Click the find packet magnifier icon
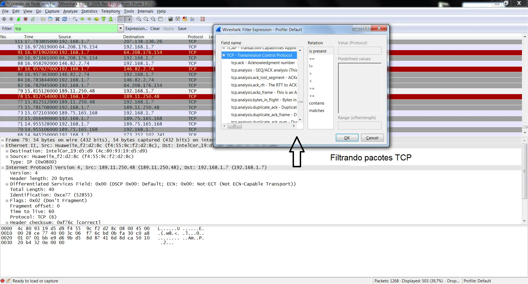This screenshot has width=528, height=284. pos(75,19)
